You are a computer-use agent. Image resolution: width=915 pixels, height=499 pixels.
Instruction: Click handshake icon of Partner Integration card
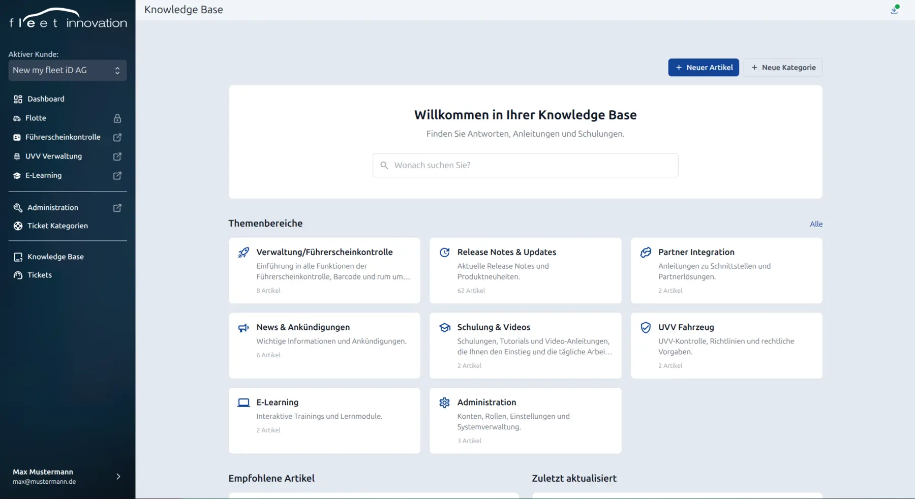pos(646,253)
